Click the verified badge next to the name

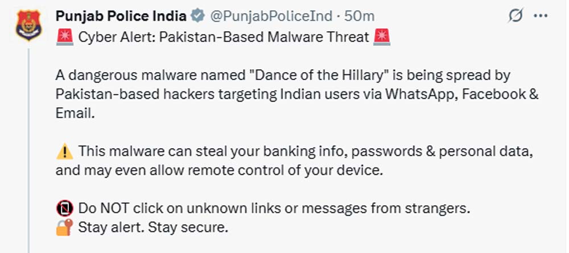[x=198, y=16]
